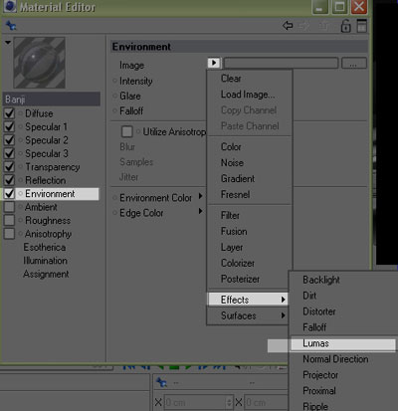398x411 pixels.
Task: Select the Assignment channel entry
Action: click(46, 274)
